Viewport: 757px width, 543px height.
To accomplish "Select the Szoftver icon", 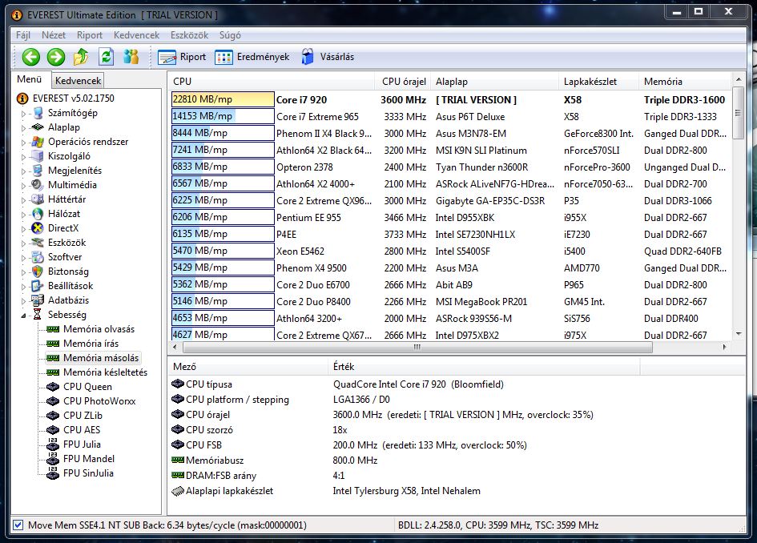I will coord(38,257).
